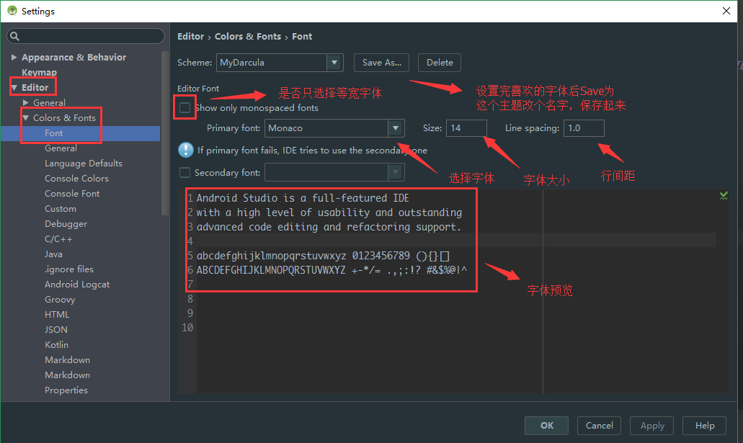Collapse the Colors & Fonts node
The width and height of the screenshot is (743, 443).
(x=26, y=118)
